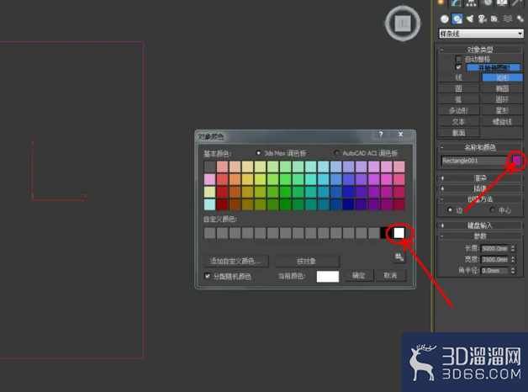The width and height of the screenshot is (528, 392).
Task: Toggle the 开始新图形 checkbox
Action: pyautogui.click(x=458, y=67)
